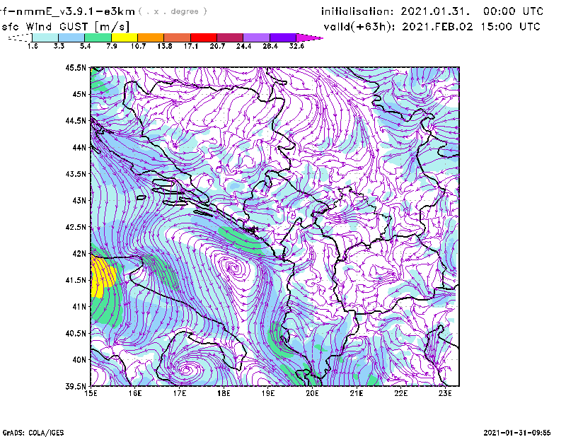Click the '20E' longitude axis label
The height and width of the screenshot is (437, 566).
coord(312,393)
